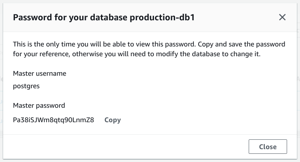
Task: Dismiss the dialog with the X icon
Action: 282,17
